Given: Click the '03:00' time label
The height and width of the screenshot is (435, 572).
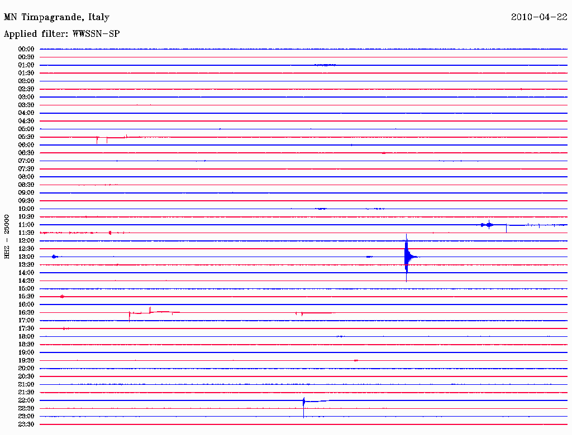Looking at the screenshot, I should click(x=26, y=97).
